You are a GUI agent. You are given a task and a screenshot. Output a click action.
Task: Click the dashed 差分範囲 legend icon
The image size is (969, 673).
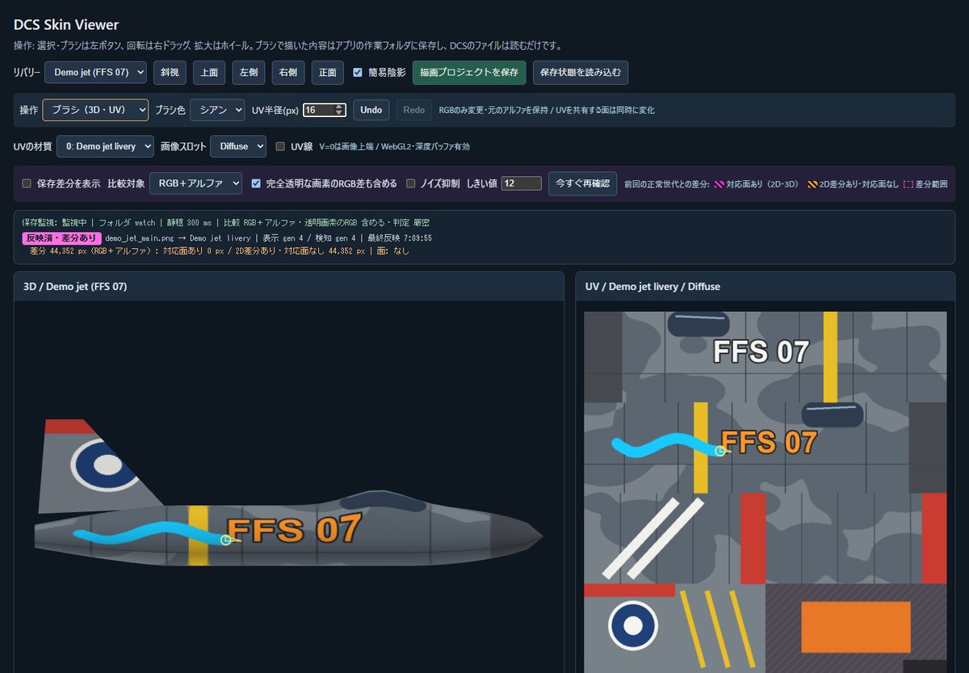point(908,184)
